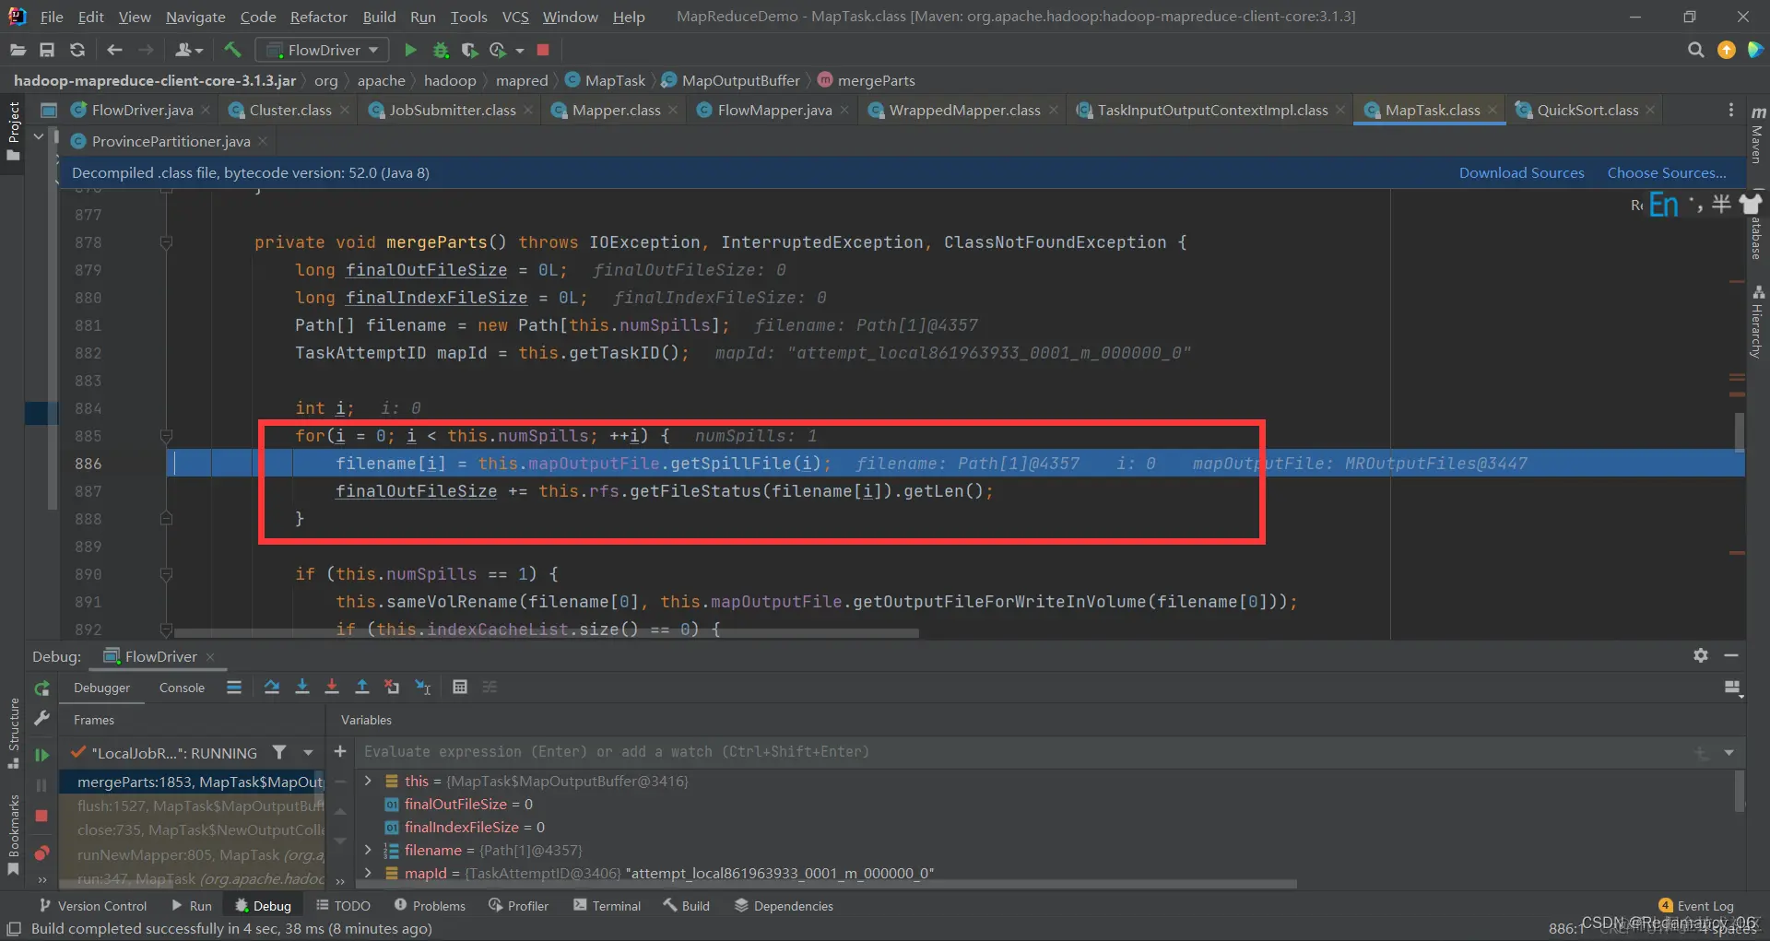Open the Terminal tool window button
Screen dimensions: 1770x941
607,906
